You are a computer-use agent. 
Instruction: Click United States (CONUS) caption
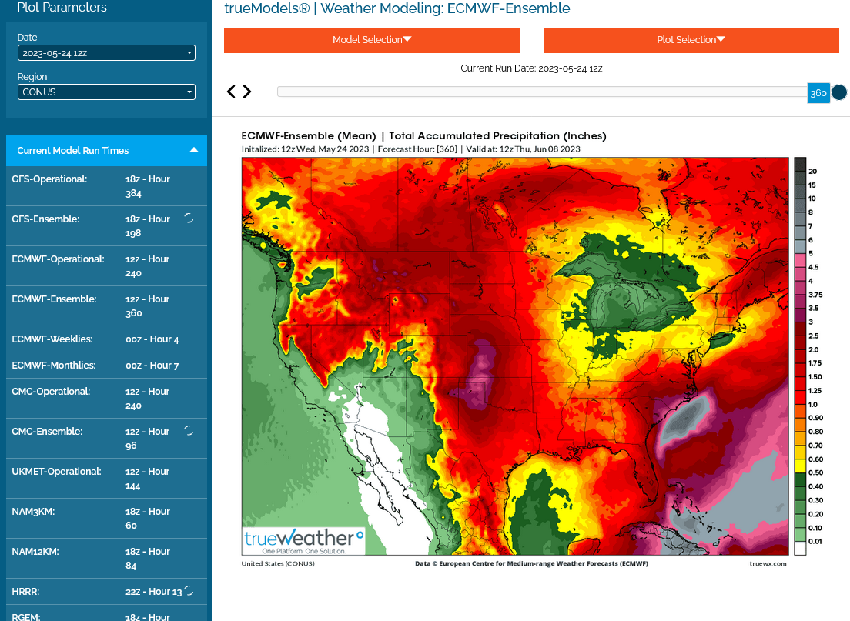pyautogui.click(x=277, y=563)
